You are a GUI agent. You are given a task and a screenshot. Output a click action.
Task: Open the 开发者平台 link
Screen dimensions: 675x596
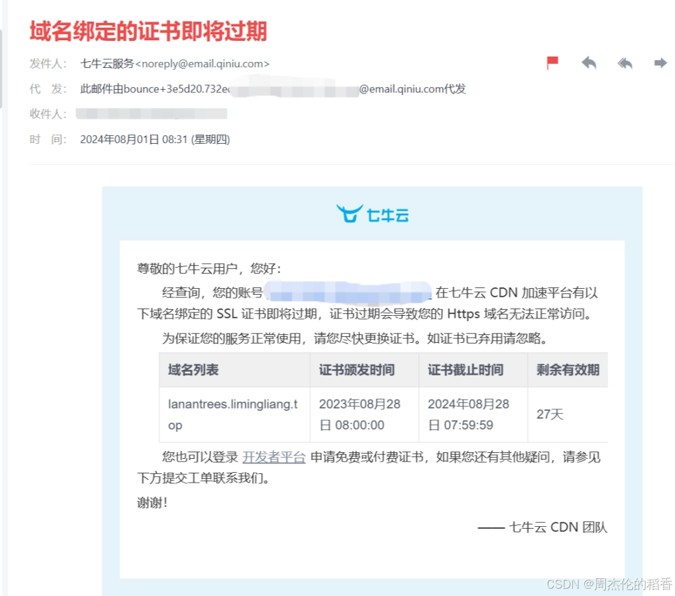click(274, 457)
